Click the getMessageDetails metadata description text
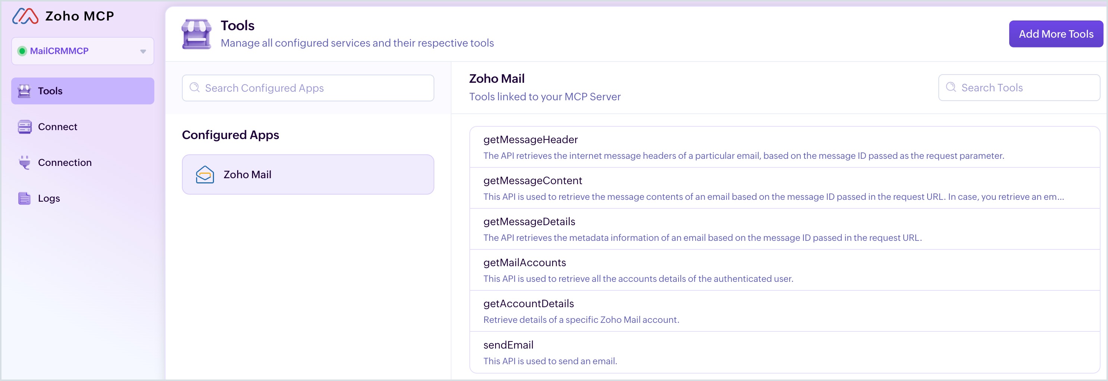The image size is (1108, 381). point(702,238)
